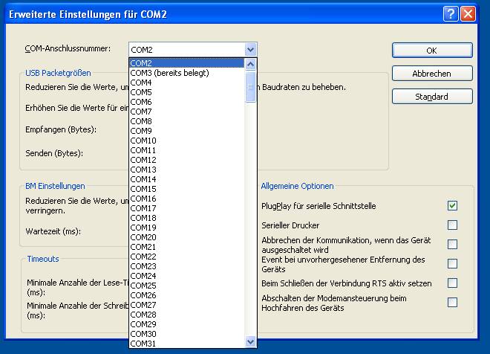This screenshot has height=354, width=490.
Task: Choose COM3 (bereits belegt) entry
Action: coord(169,73)
